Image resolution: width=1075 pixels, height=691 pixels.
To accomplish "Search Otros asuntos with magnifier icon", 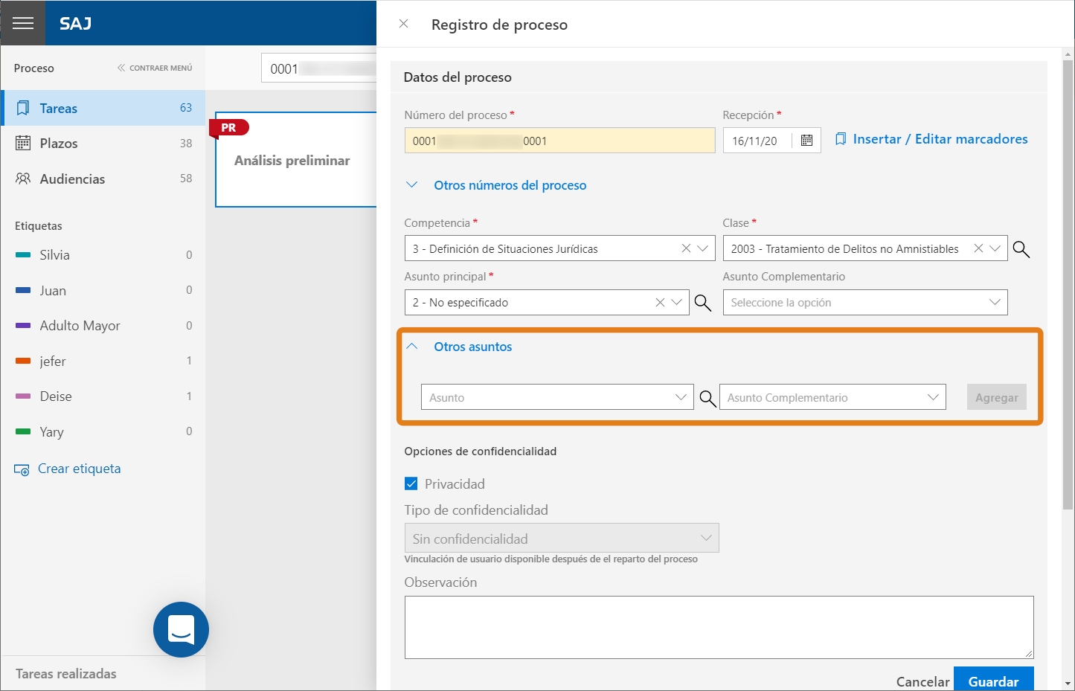I will tap(707, 398).
